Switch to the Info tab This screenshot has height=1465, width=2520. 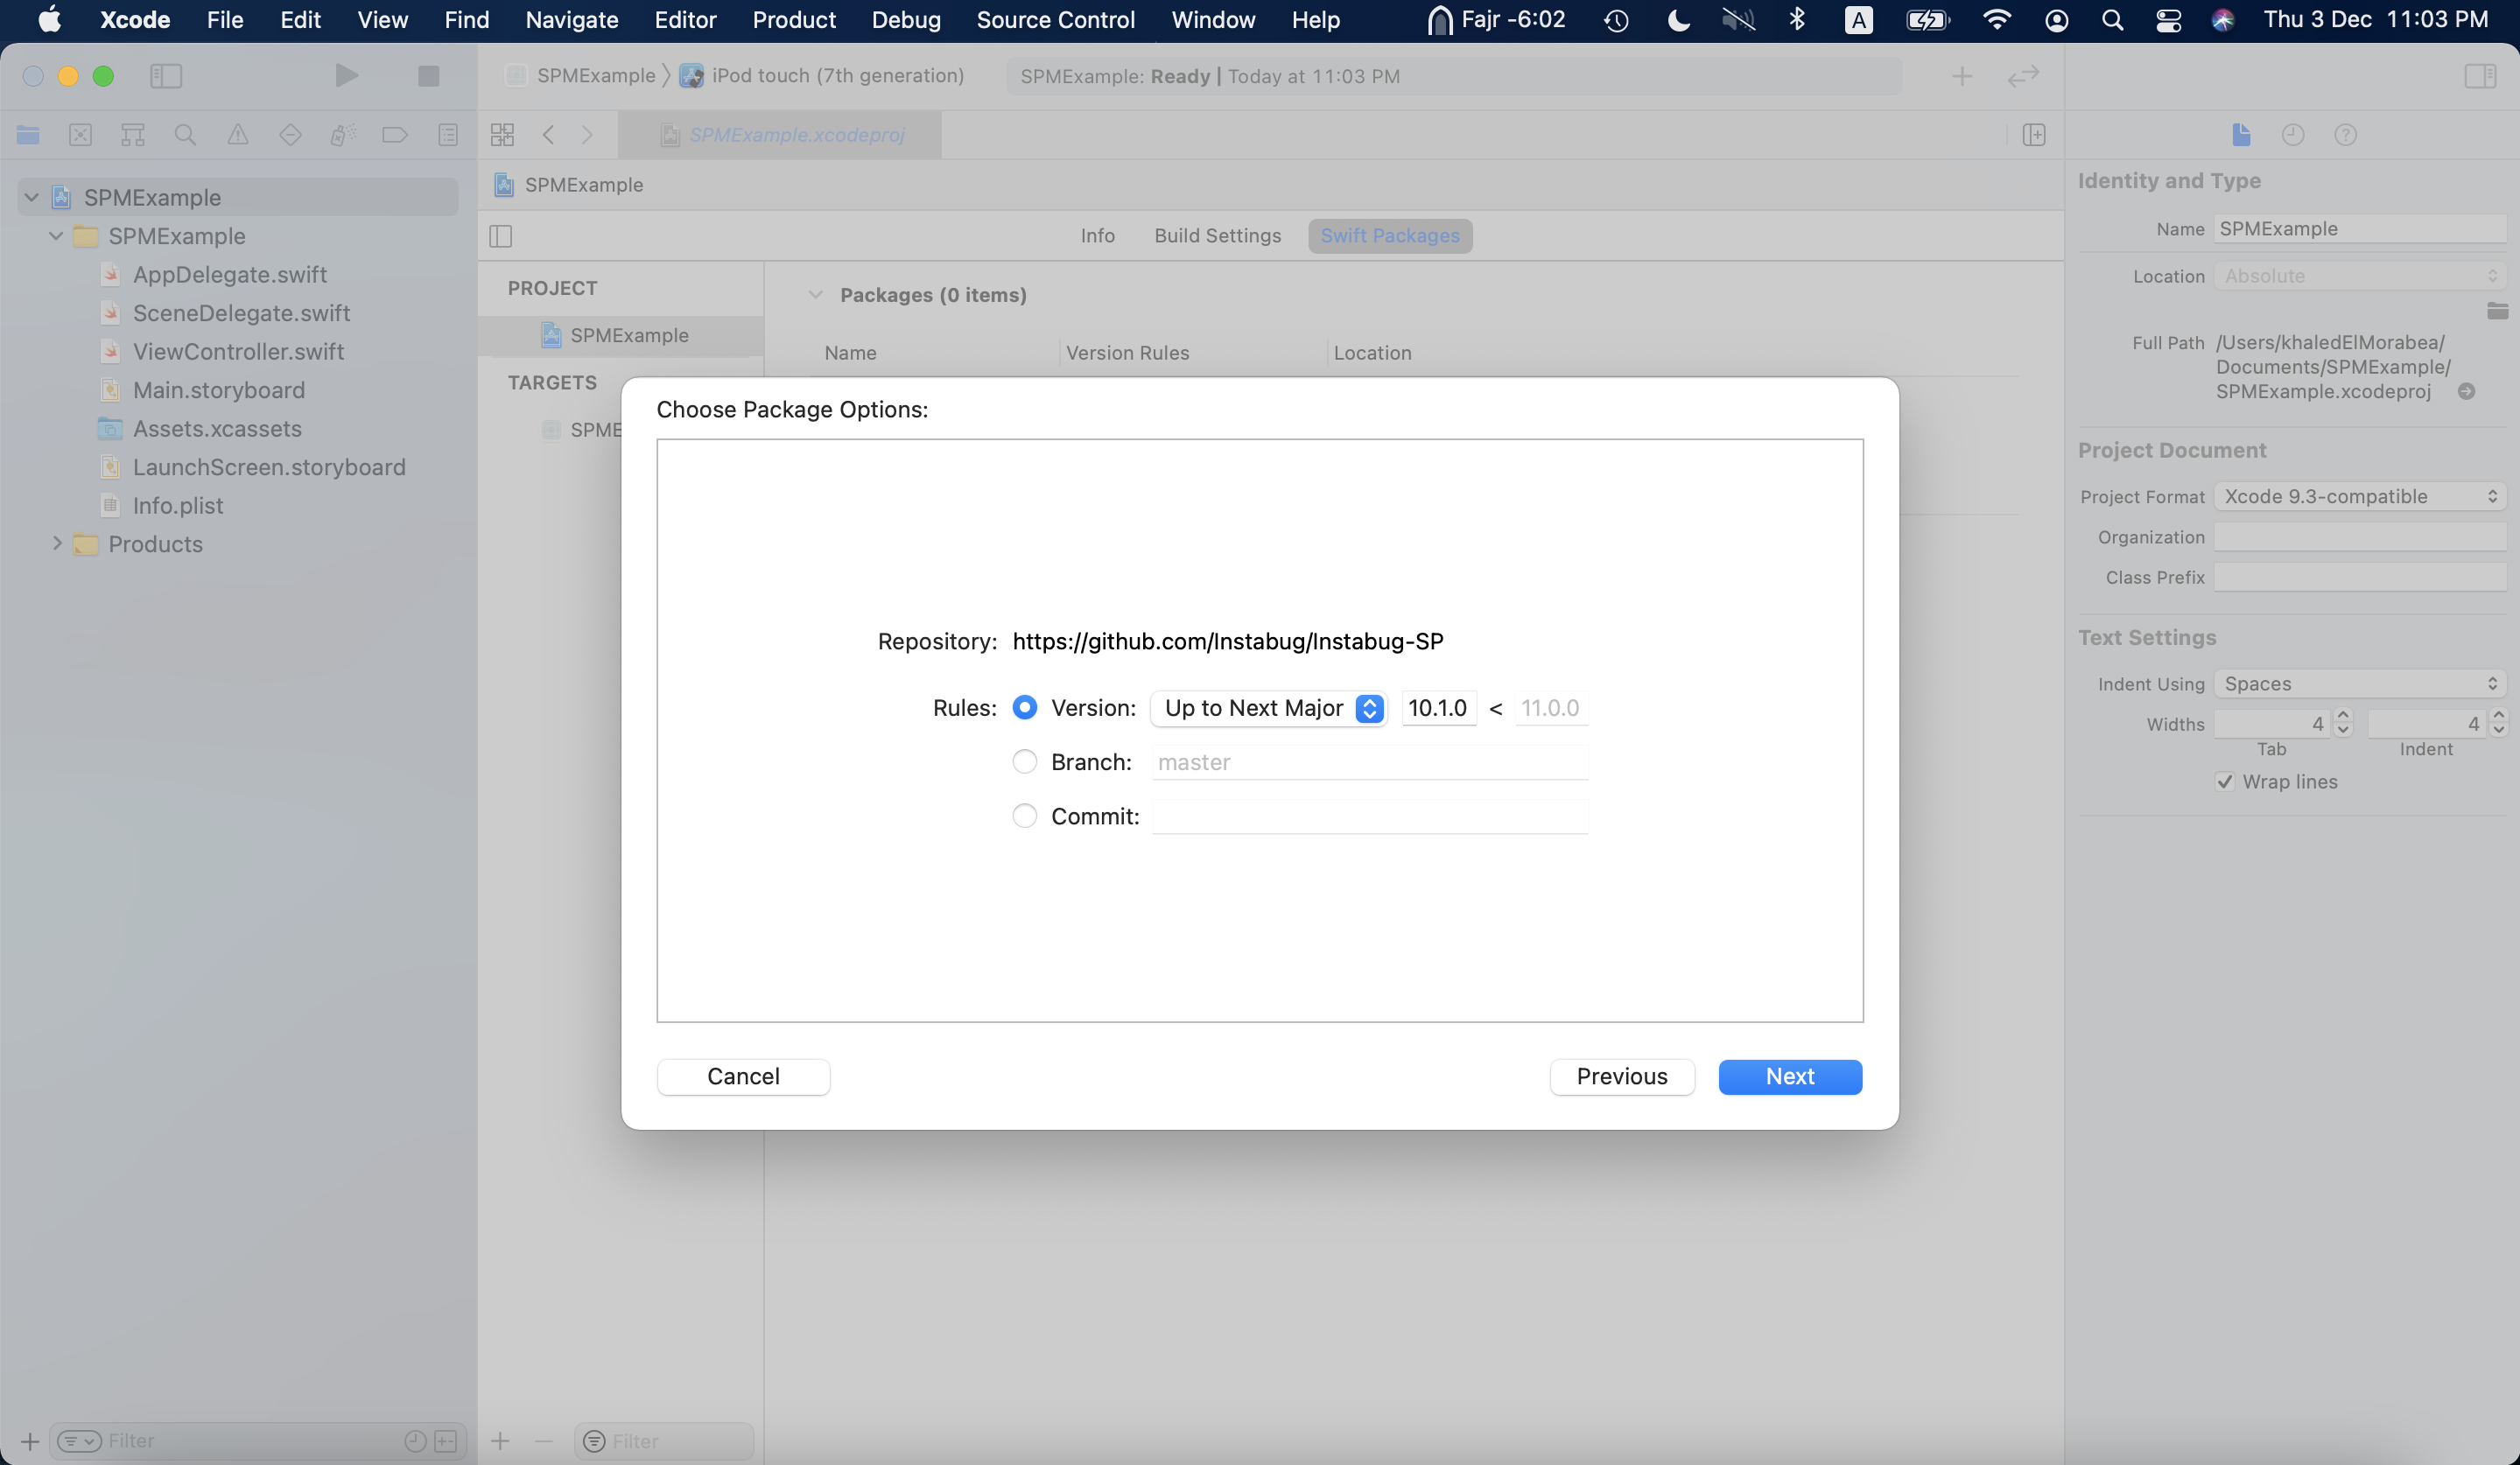(x=1097, y=236)
